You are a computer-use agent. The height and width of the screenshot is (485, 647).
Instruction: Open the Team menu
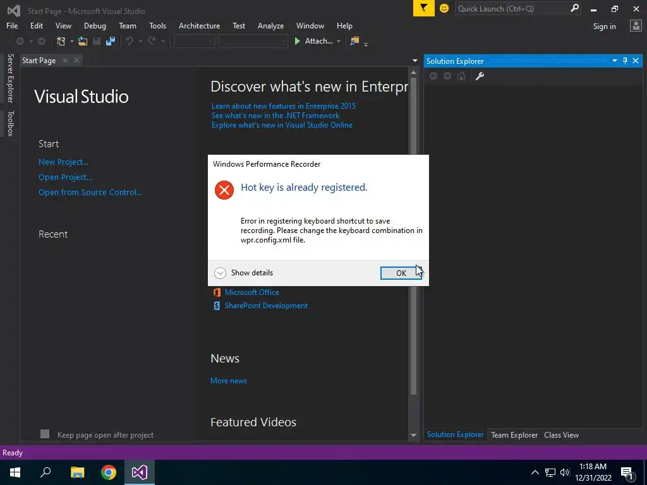[128, 25]
